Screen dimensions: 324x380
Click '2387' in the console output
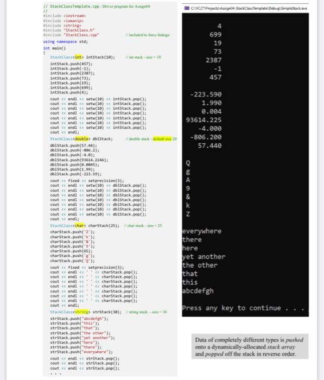[213, 60]
